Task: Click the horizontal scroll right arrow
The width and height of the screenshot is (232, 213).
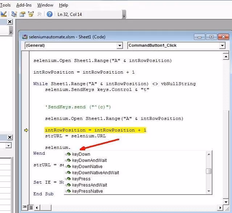Action: [x=220, y=208]
